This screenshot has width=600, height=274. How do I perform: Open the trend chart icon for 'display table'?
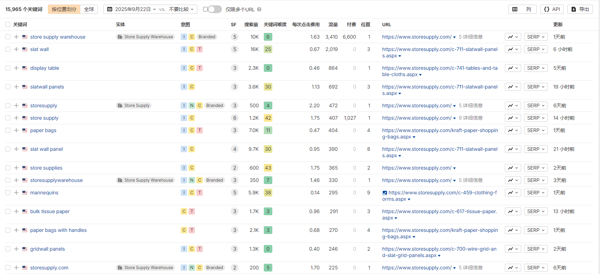pos(513,68)
